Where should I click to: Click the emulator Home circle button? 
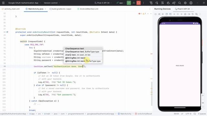178,14
